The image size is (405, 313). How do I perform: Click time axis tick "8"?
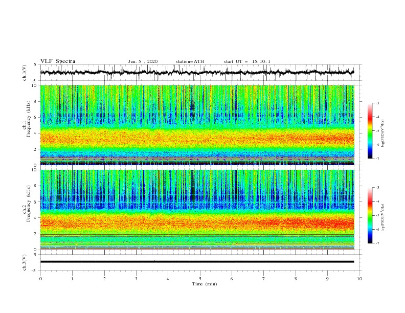(296, 279)
